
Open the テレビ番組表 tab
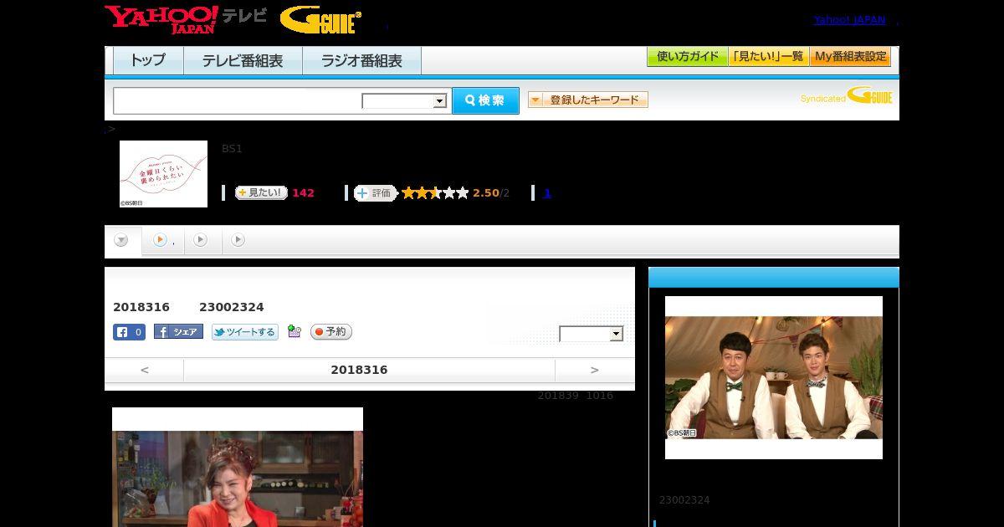click(243, 61)
